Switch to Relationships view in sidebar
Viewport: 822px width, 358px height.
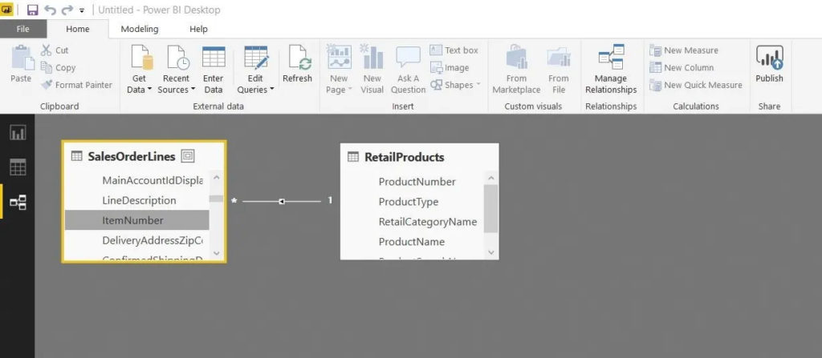(x=18, y=202)
